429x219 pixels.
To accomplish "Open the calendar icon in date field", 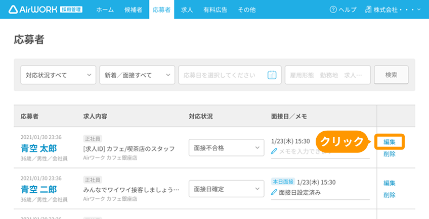I will (272, 75).
